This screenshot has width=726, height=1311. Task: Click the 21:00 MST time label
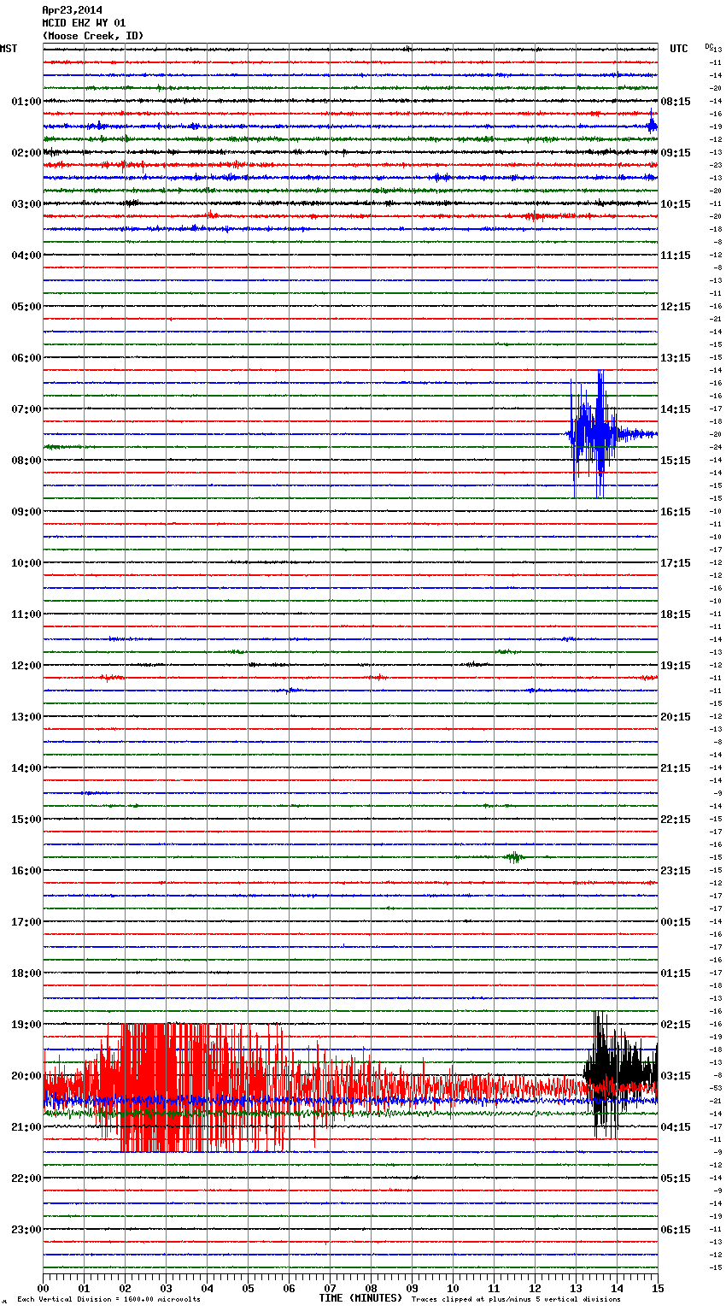26,1127
